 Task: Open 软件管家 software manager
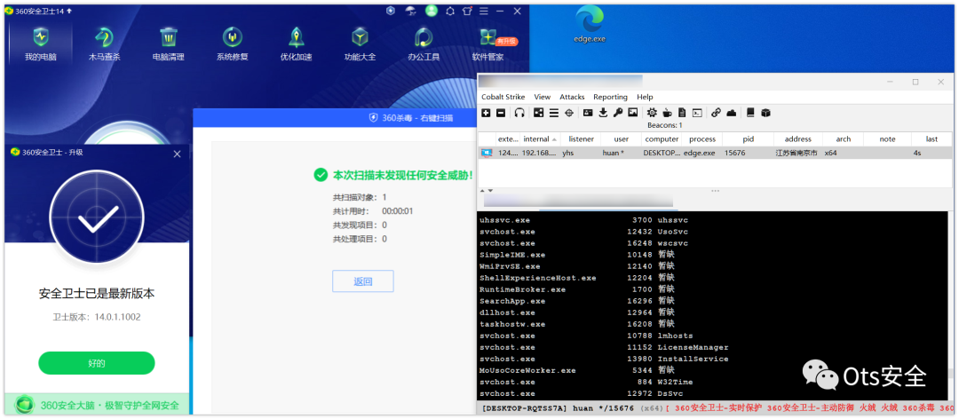click(x=488, y=44)
